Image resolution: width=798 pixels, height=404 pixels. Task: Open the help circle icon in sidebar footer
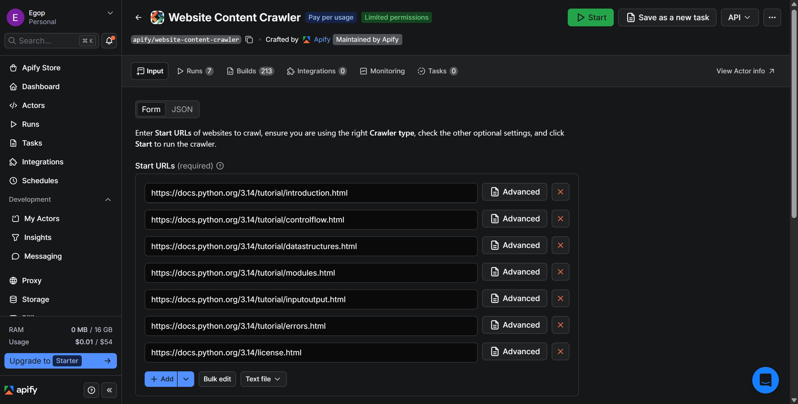(91, 390)
